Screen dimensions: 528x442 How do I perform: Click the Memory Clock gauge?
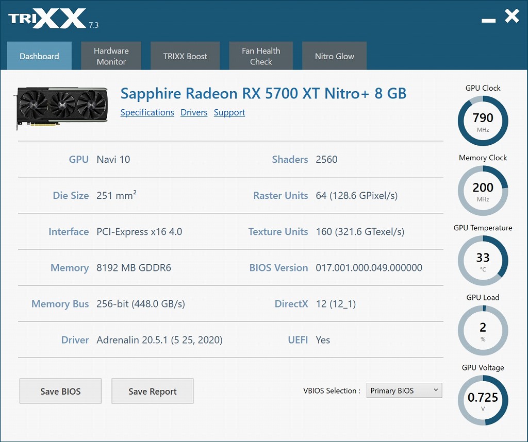pyautogui.click(x=483, y=191)
